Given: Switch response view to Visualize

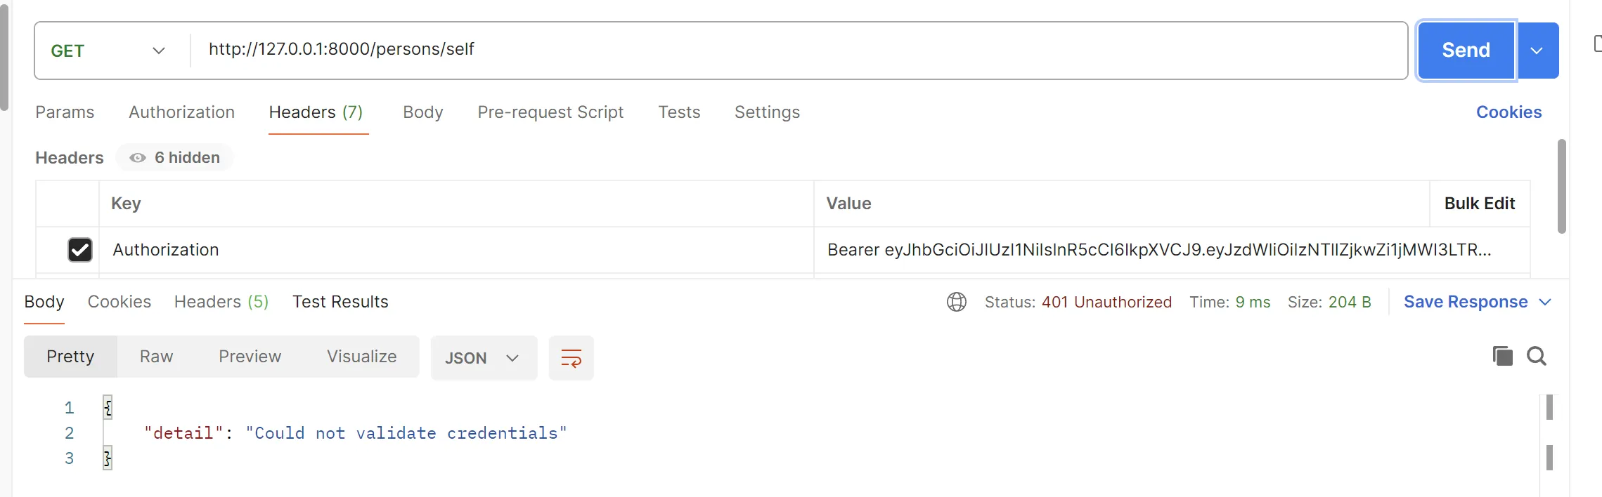Looking at the screenshot, I should click(361, 357).
